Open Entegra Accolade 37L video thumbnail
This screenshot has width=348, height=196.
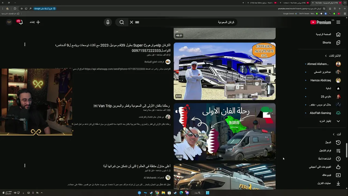225,71
